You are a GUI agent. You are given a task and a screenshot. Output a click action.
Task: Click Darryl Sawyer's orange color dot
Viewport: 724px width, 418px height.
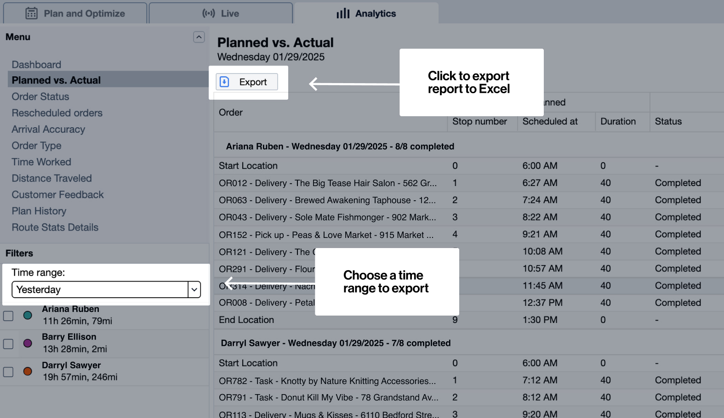click(x=28, y=371)
